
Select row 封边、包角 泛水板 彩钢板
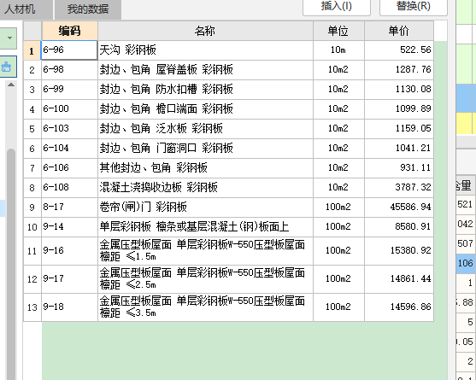tap(205, 129)
